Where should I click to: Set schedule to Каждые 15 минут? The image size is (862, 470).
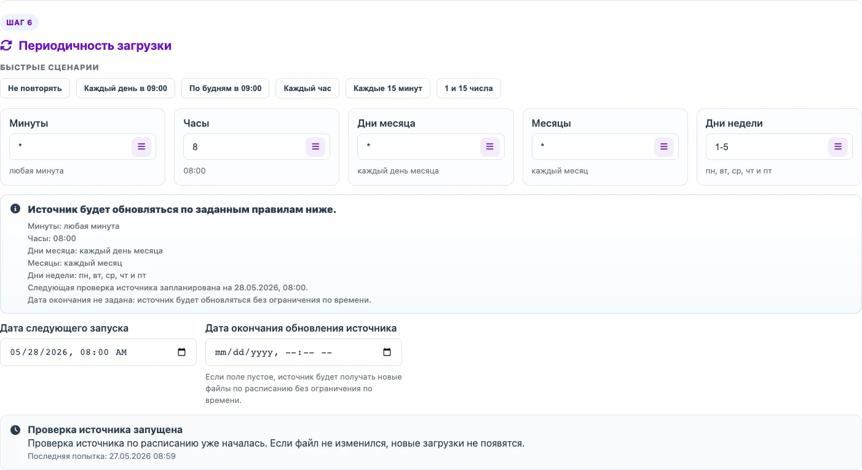tap(388, 89)
